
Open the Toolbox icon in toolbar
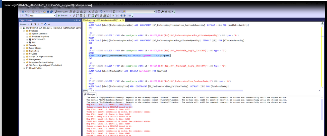click(x=166, y=11)
